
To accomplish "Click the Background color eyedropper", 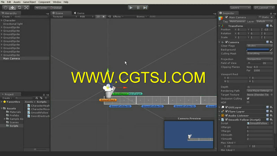I will [271, 50].
